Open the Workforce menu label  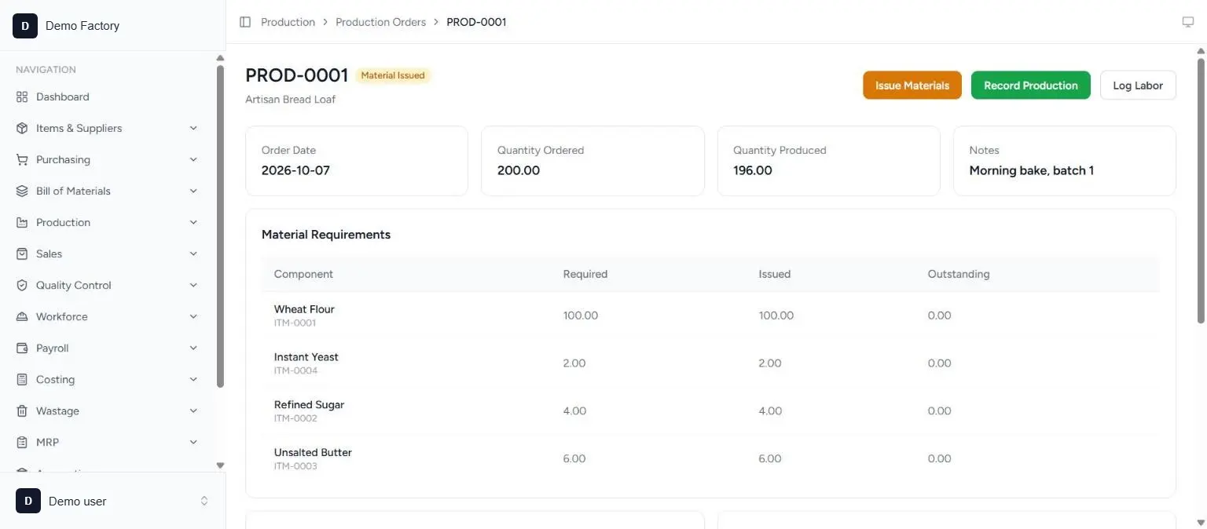pos(62,316)
